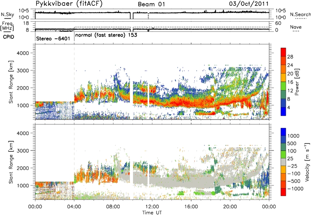This screenshot has height=215, width=311.
Task: Click the '18' frequency axis value
Action: coord(26,23)
